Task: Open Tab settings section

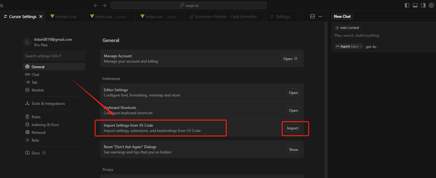Action: click(x=54, y=82)
